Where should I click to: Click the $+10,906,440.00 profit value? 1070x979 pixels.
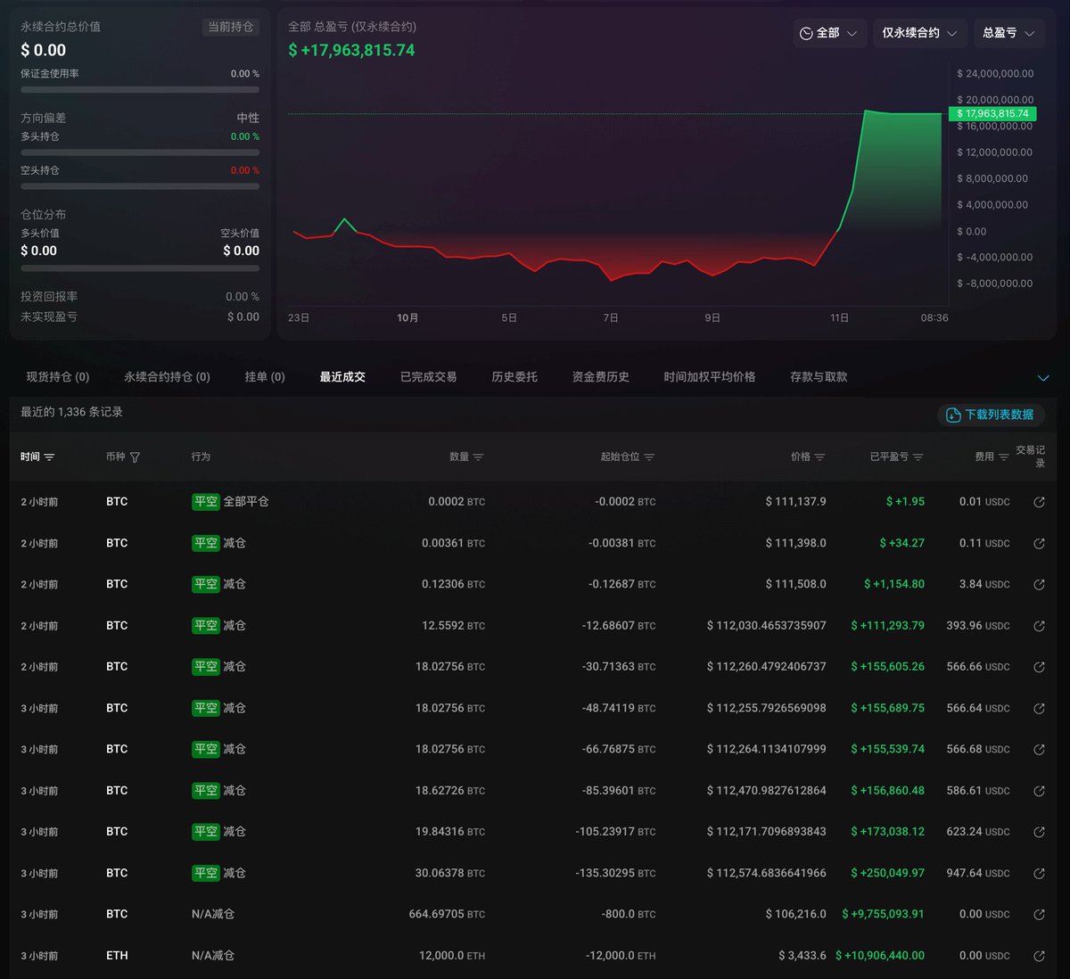click(880, 956)
